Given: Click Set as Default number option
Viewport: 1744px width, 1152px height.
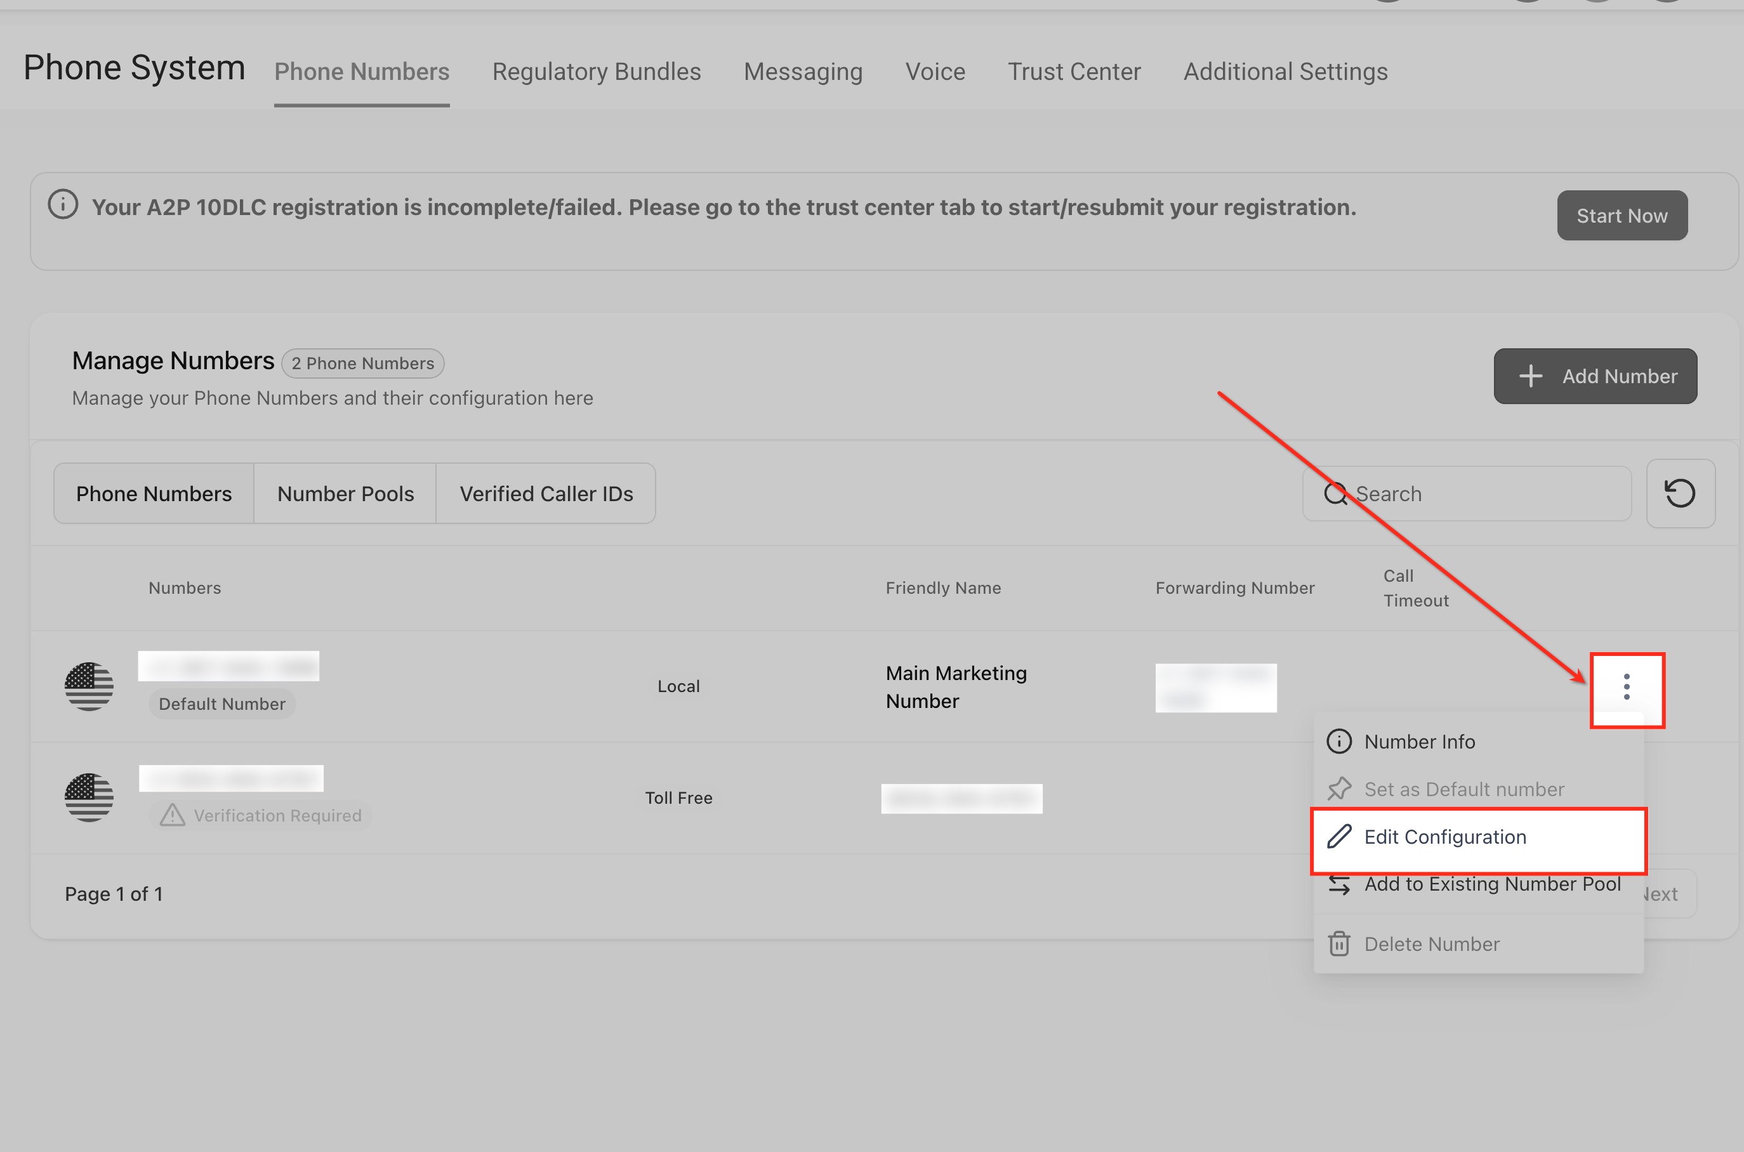Looking at the screenshot, I should point(1463,789).
